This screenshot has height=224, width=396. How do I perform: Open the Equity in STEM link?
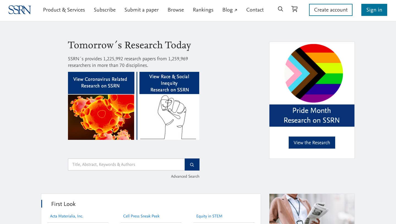click(209, 216)
